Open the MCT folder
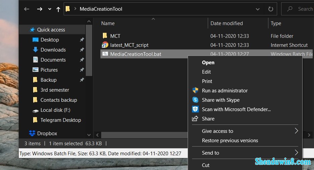 [115, 36]
